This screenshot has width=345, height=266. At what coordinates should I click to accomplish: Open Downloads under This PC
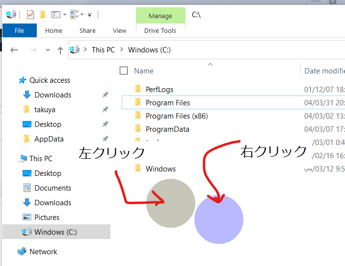(53, 202)
